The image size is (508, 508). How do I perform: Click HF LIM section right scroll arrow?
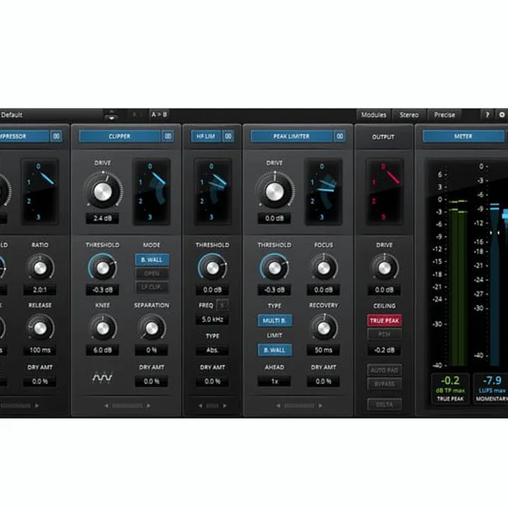[224, 406]
